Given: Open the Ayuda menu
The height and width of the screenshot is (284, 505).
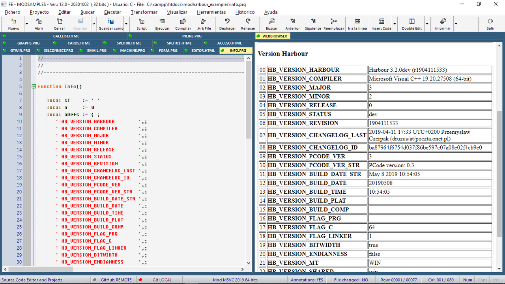Looking at the screenshot, I should pos(271,12).
